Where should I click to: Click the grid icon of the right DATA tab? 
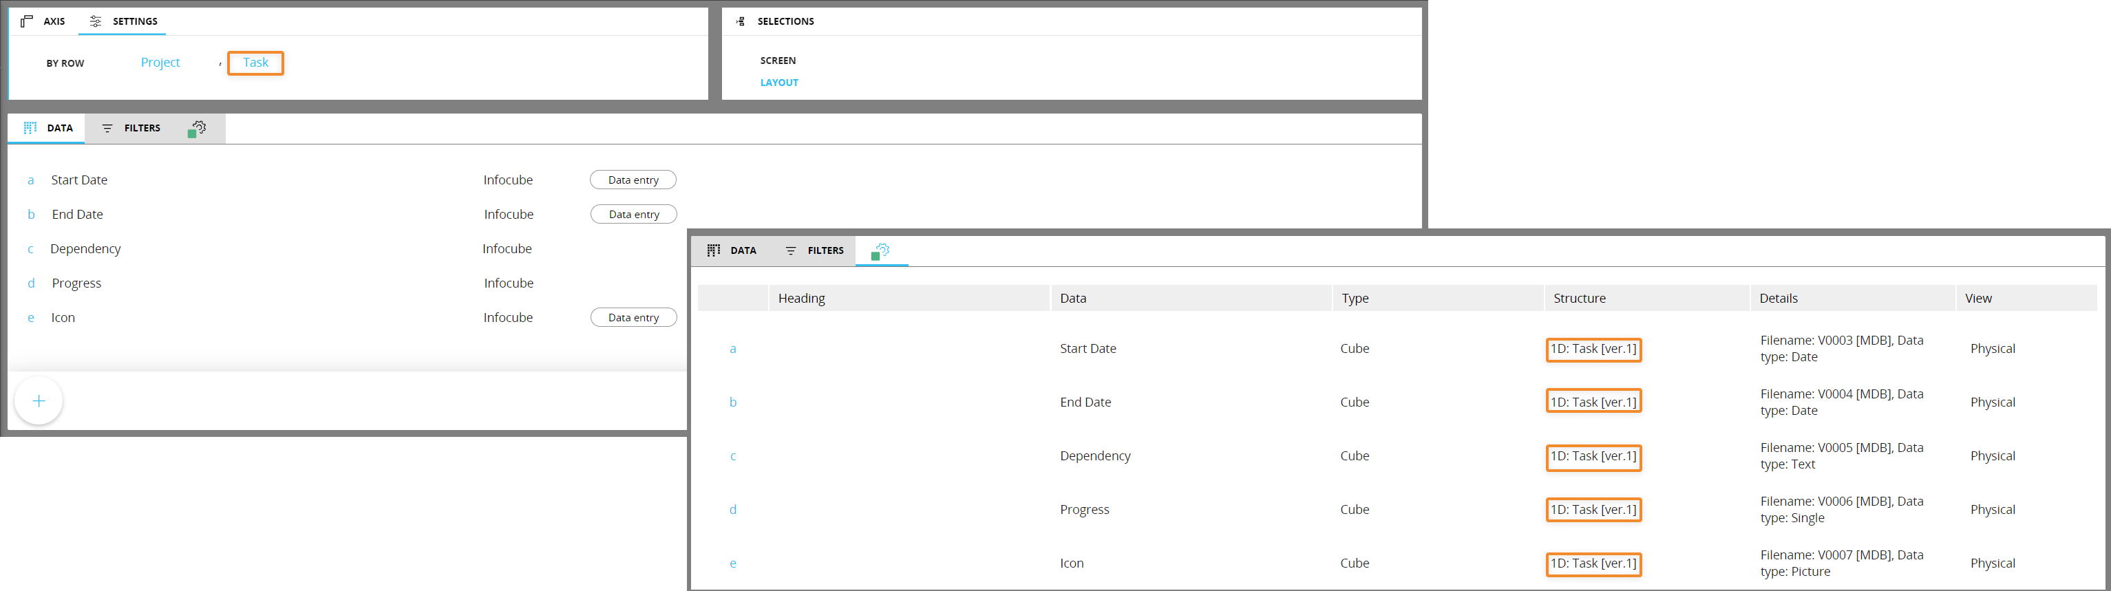(714, 251)
